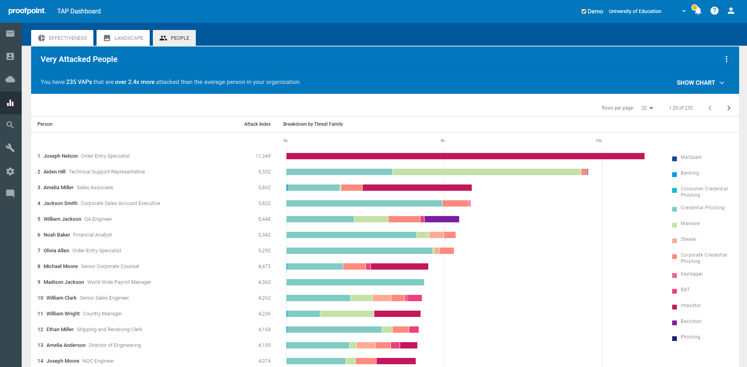The image size is (747, 367).
Task: Open the Email panel in the sidebar
Action: point(11,34)
